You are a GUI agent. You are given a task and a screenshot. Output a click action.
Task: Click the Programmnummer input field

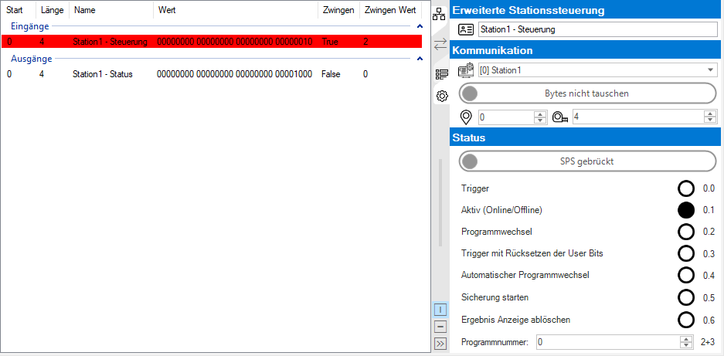[606, 341]
